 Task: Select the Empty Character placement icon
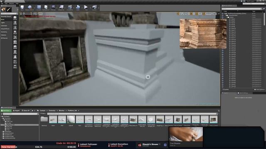pos(15,22)
